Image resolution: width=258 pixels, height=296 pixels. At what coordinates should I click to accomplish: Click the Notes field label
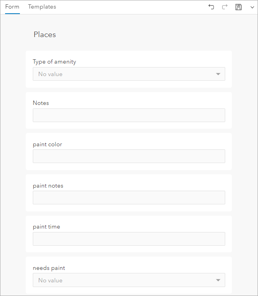(41, 103)
